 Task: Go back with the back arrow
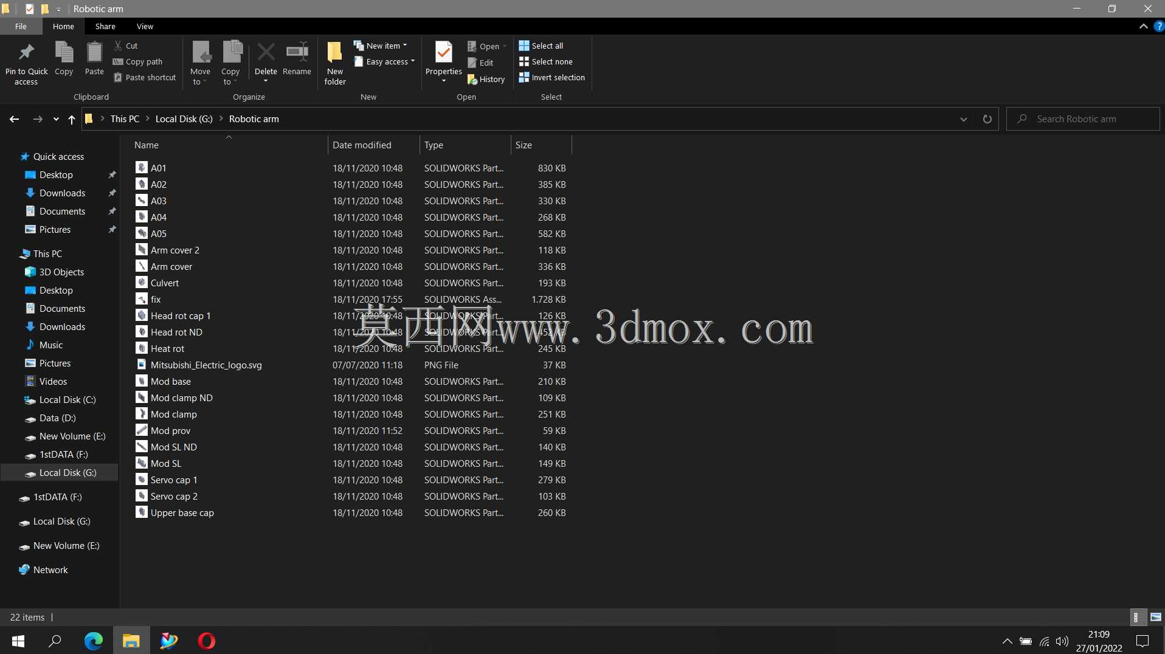click(14, 119)
